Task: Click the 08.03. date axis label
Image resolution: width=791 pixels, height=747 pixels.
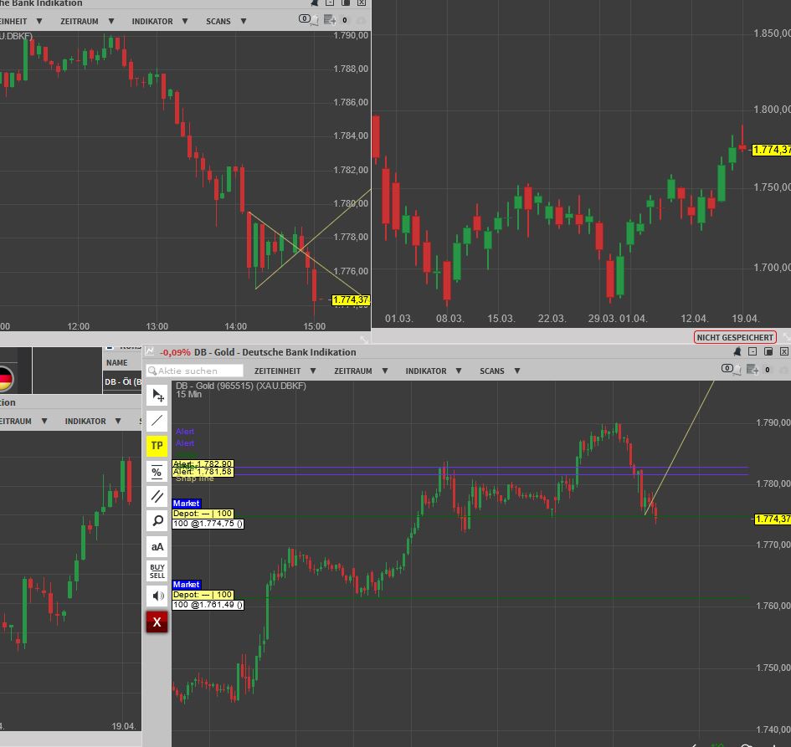Action: (449, 319)
